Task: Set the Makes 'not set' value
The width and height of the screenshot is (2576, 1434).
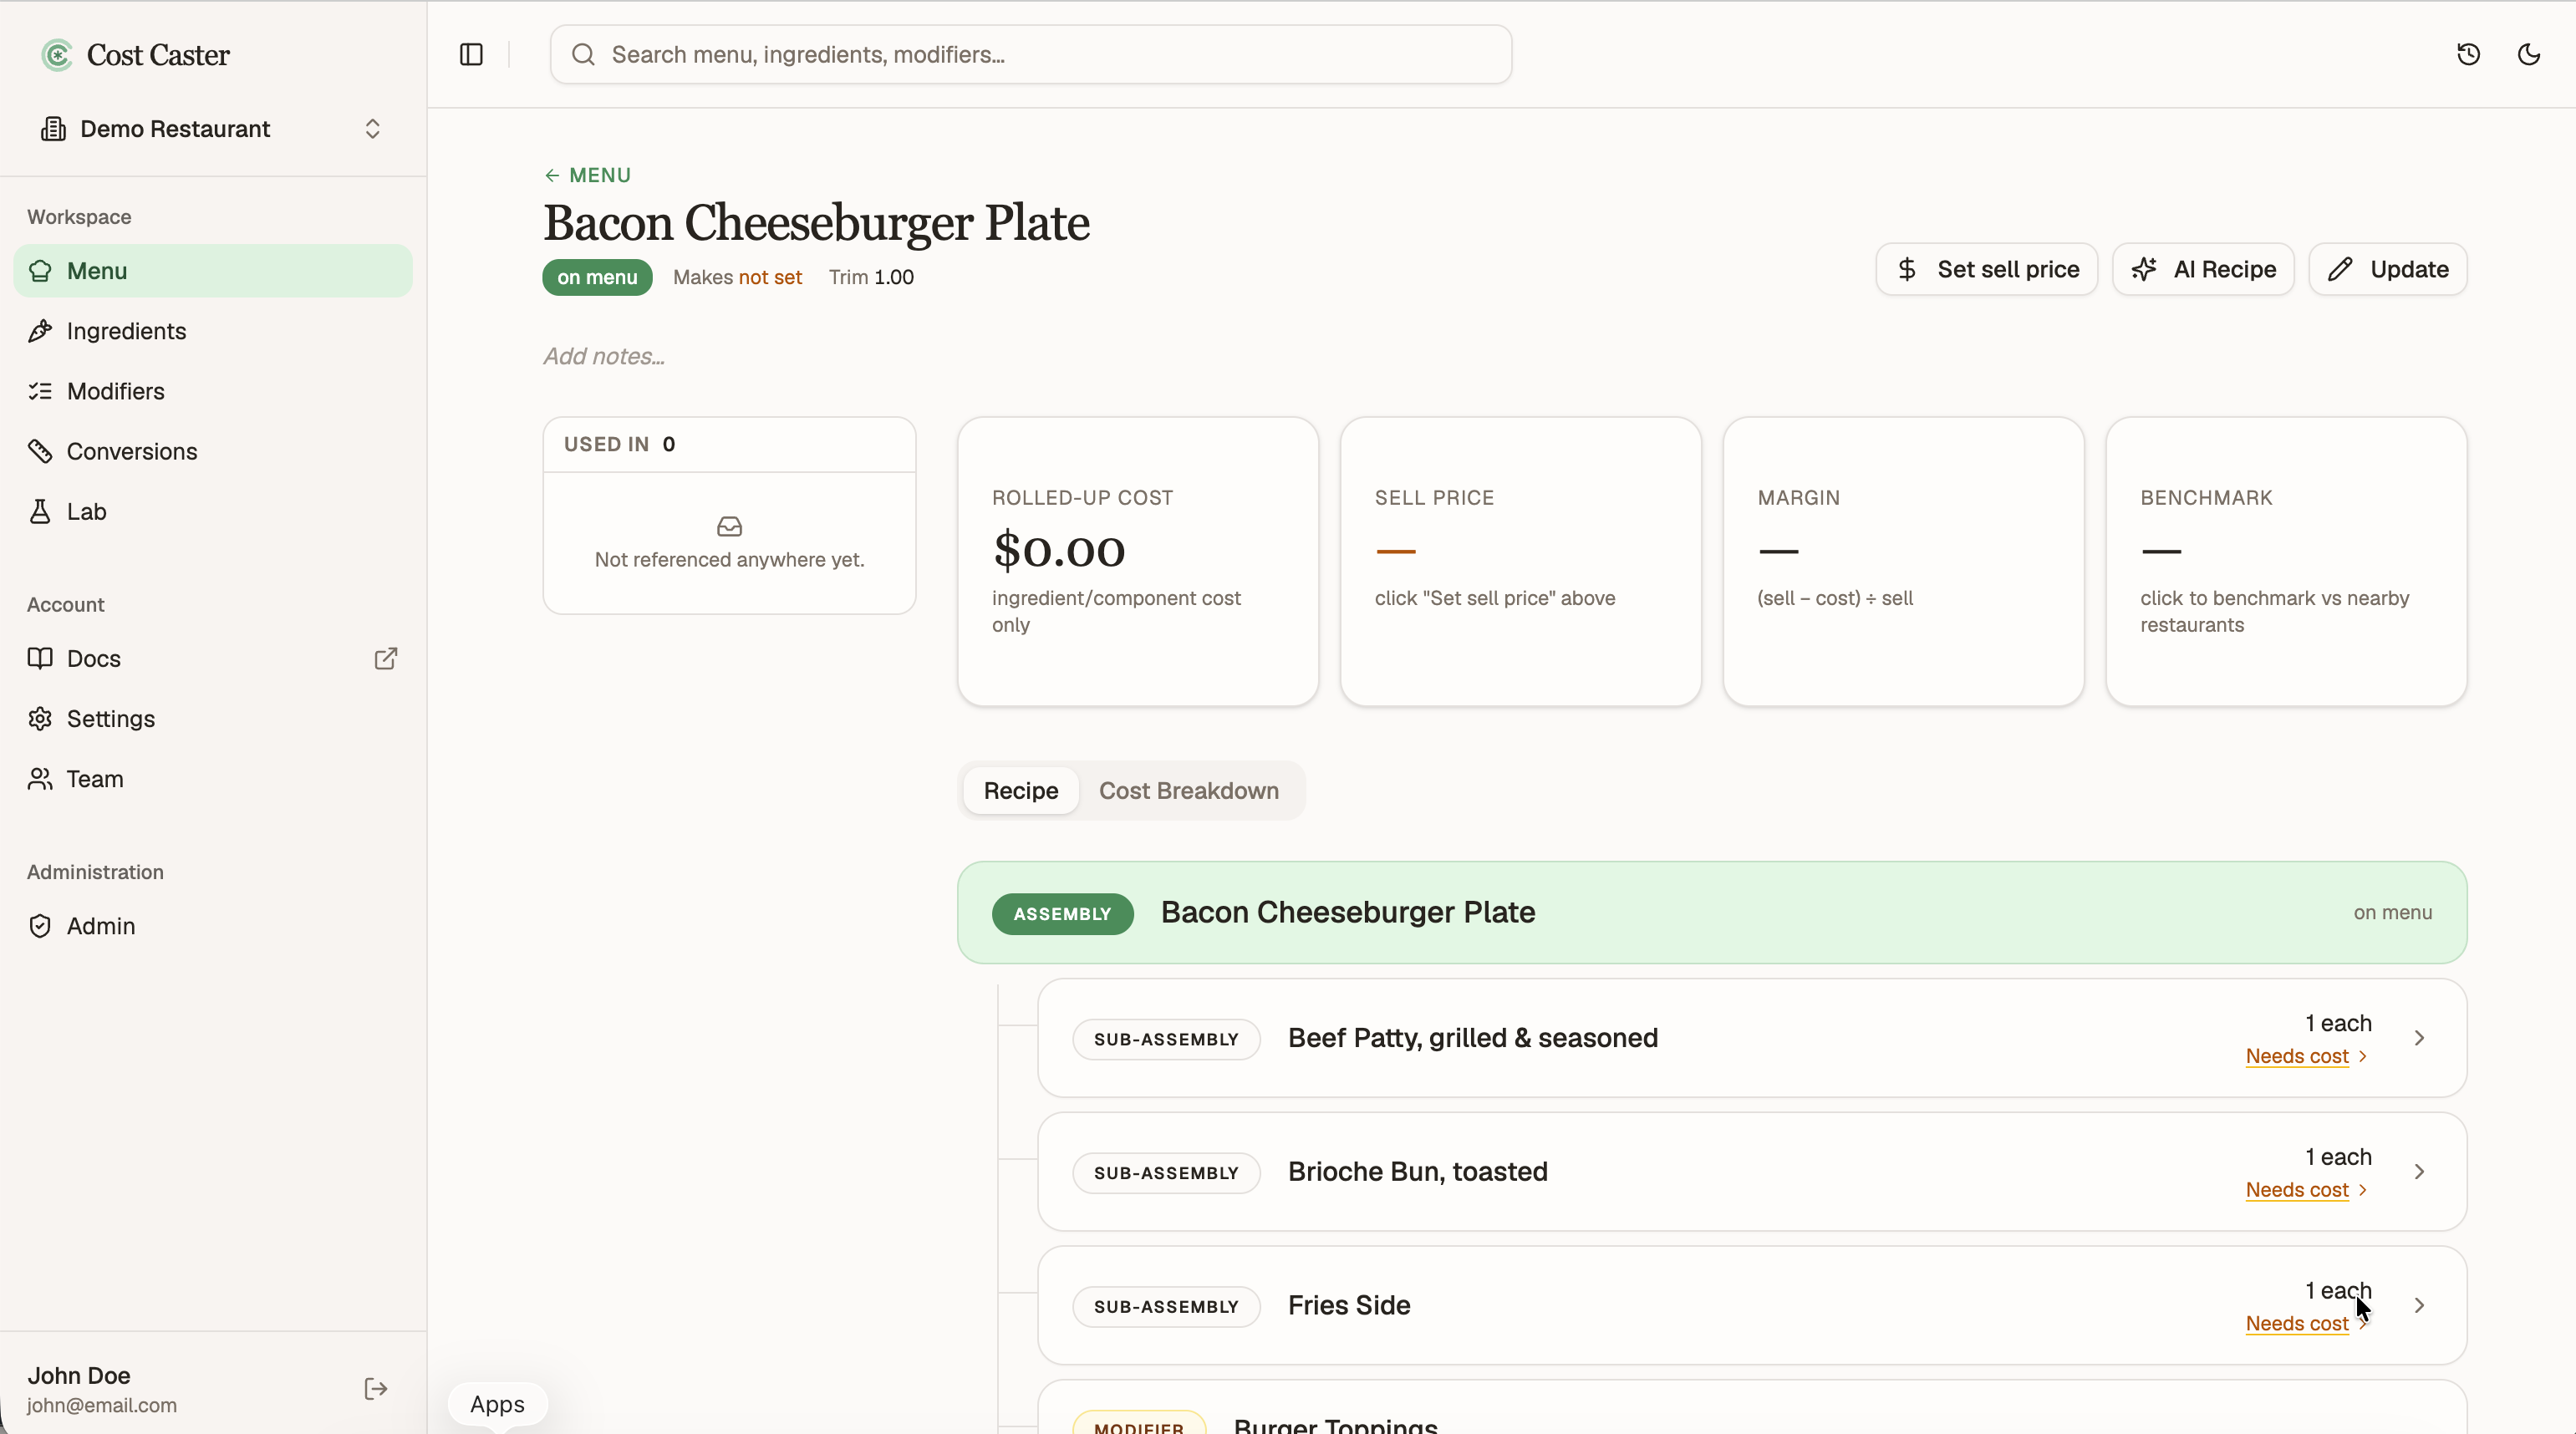Action: 770,277
